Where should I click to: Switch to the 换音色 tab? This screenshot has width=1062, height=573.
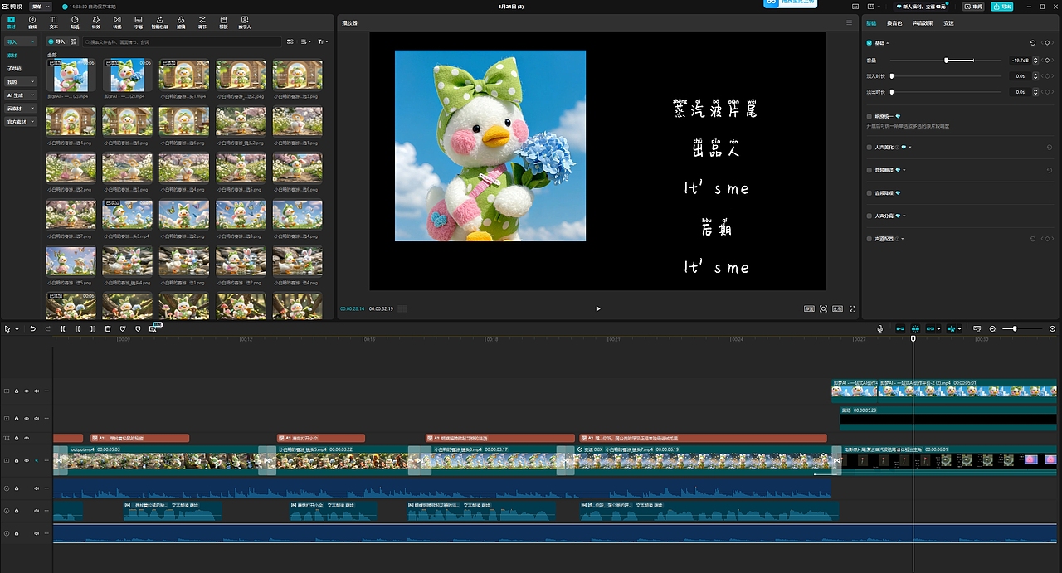point(894,23)
